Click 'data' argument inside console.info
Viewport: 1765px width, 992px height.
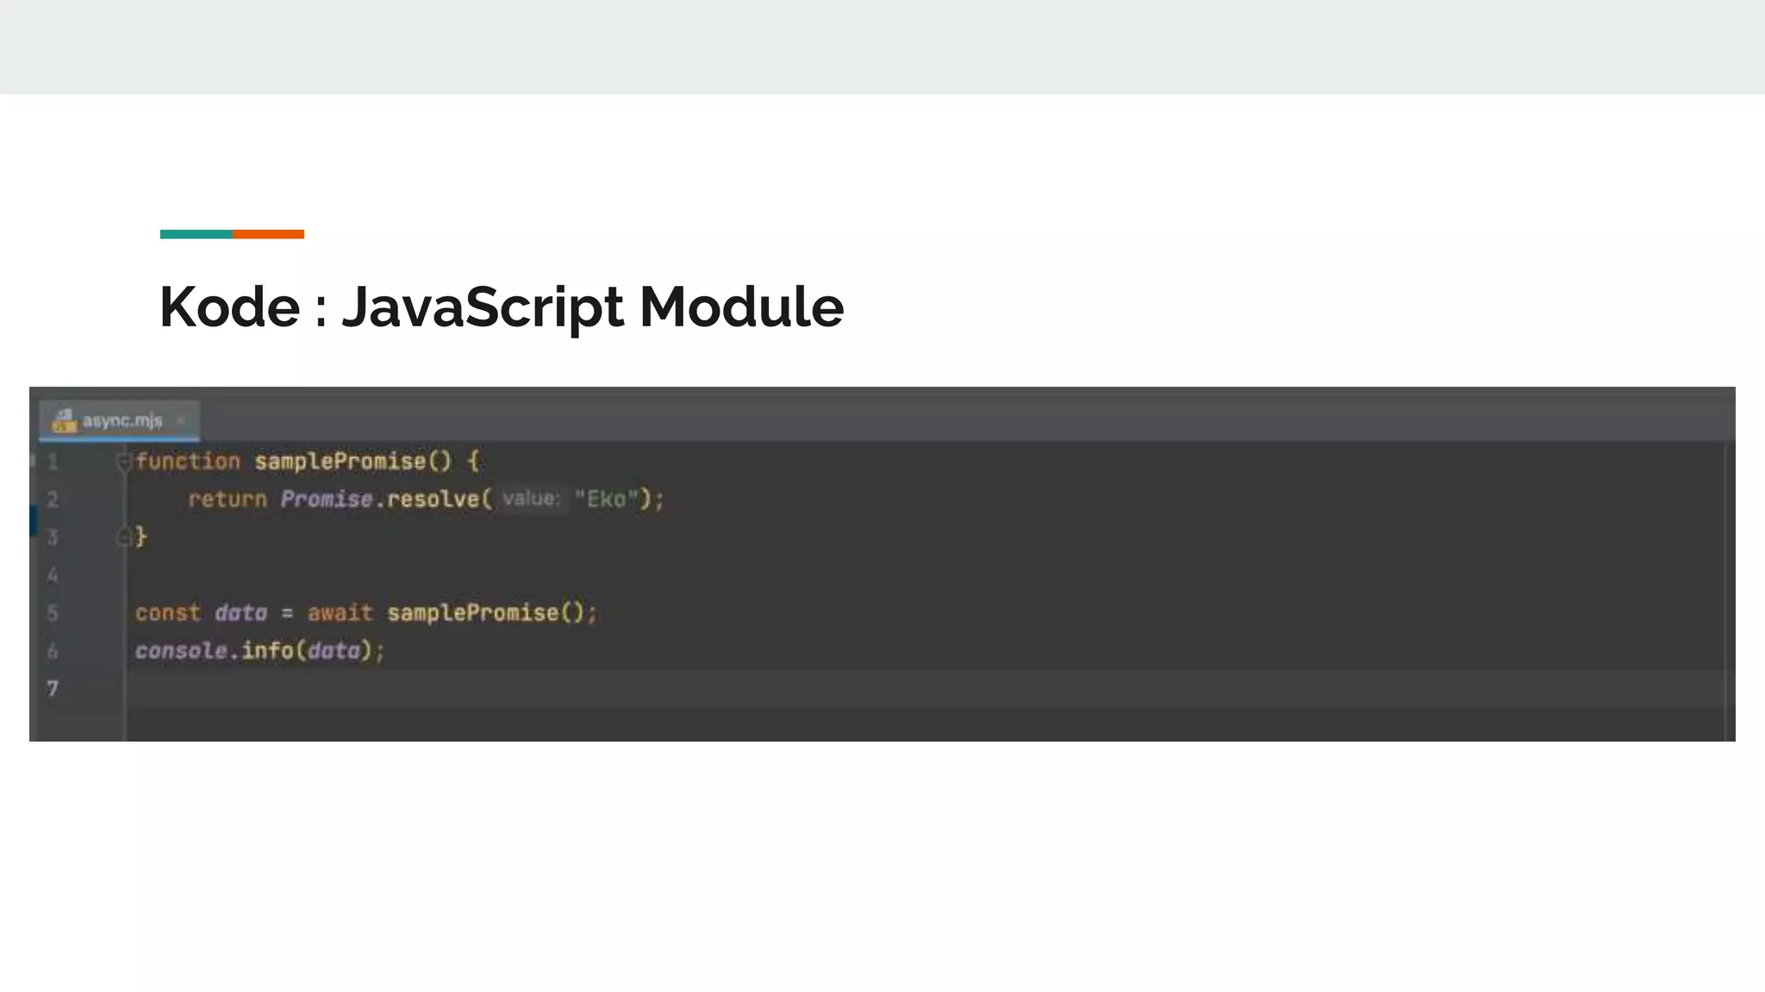point(334,651)
